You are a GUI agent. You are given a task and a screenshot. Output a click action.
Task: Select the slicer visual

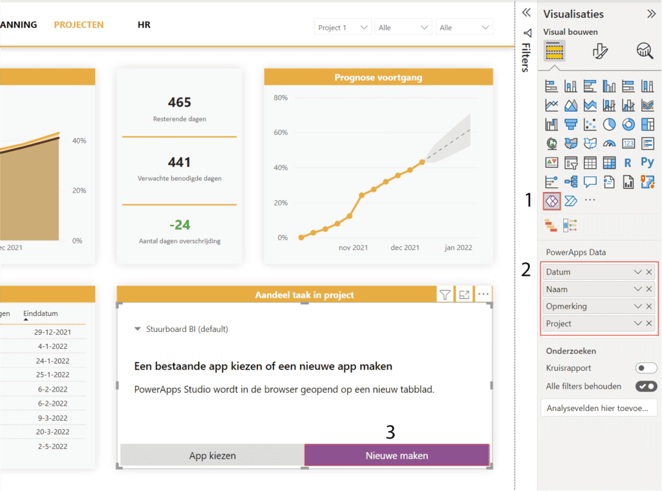tap(570, 162)
